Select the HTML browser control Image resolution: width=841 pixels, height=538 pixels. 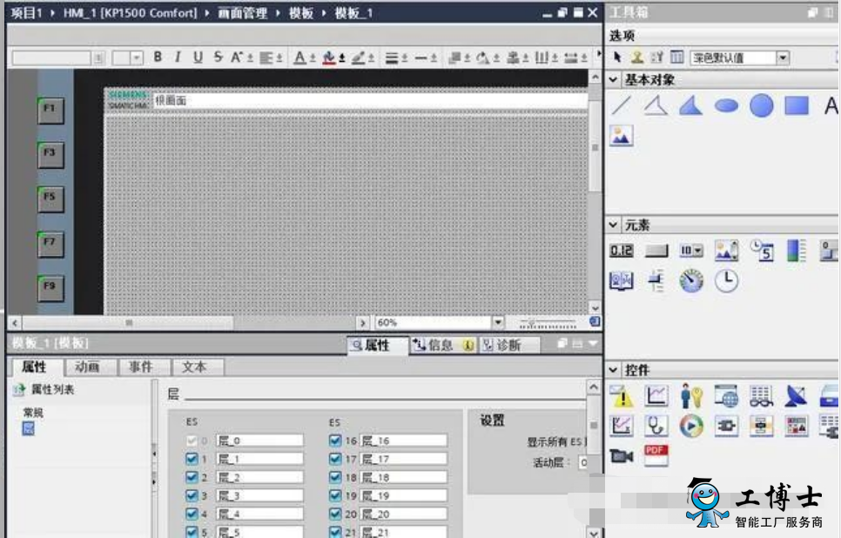(x=726, y=396)
